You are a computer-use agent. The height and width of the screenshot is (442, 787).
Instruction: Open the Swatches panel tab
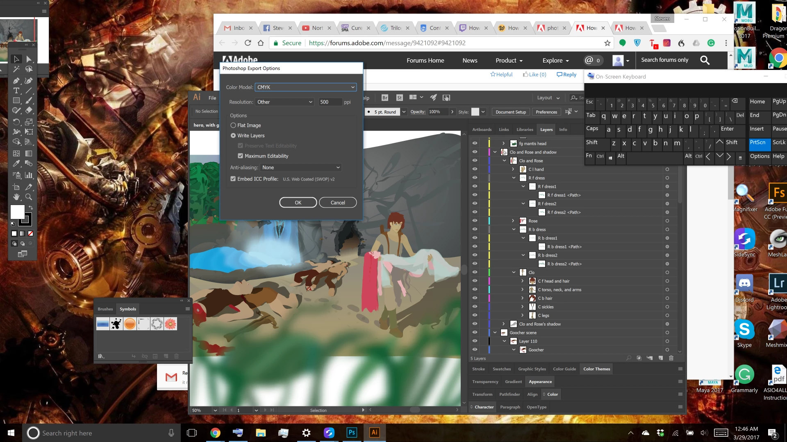tap(502, 369)
